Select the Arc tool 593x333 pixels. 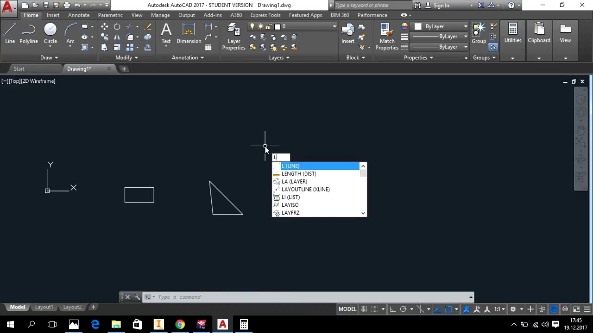click(x=70, y=34)
